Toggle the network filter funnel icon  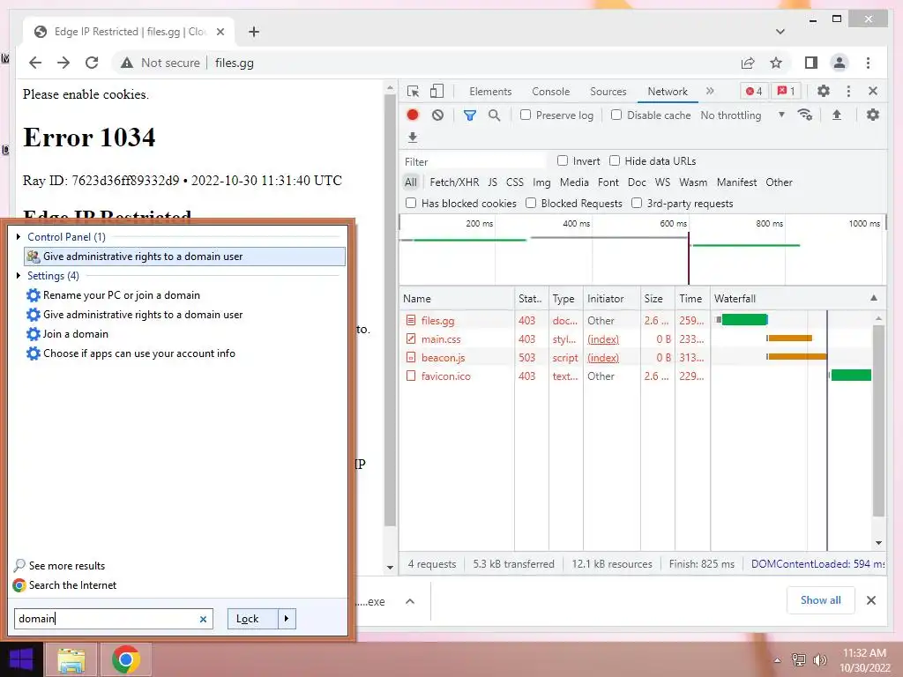click(470, 115)
